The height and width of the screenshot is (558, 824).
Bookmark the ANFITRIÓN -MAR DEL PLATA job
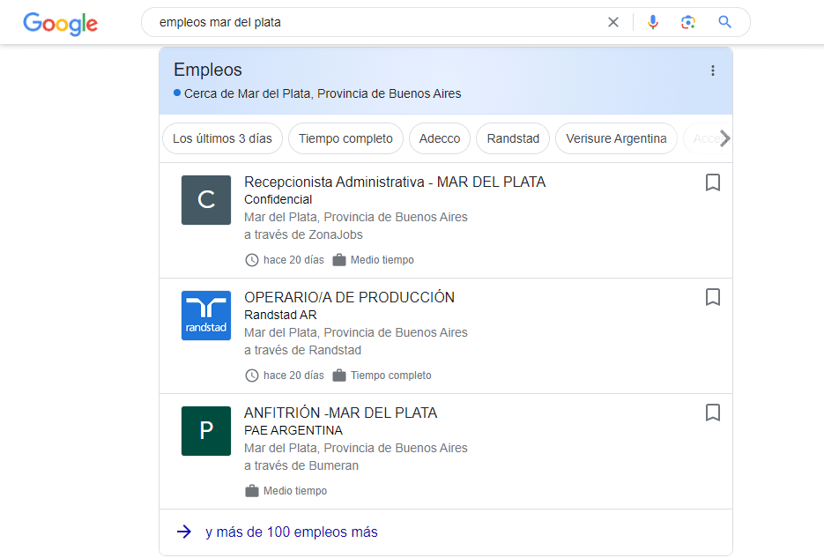(713, 413)
